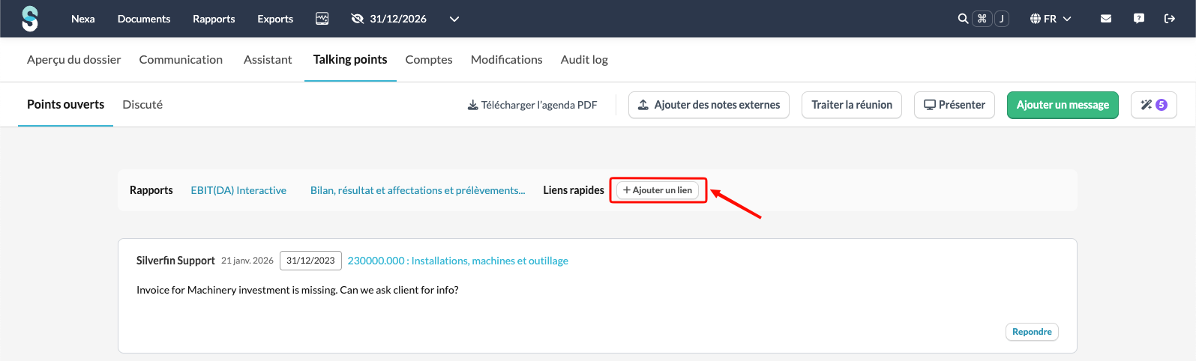Image resolution: width=1196 pixels, height=361 pixels.
Task: Click the logout arrow icon
Action: (1170, 19)
